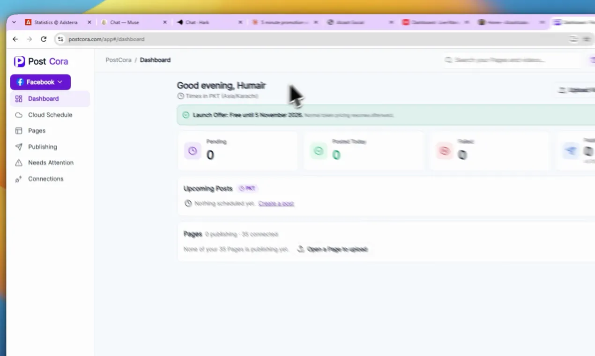Viewport: 595px width, 356px height.
Task: Open the Needs Attention section
Action: click(x=50, y=163)
